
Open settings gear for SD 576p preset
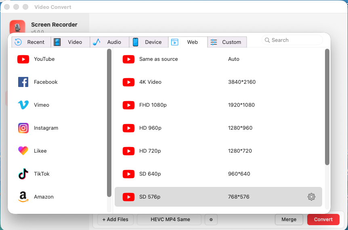(x=311, y=197)
